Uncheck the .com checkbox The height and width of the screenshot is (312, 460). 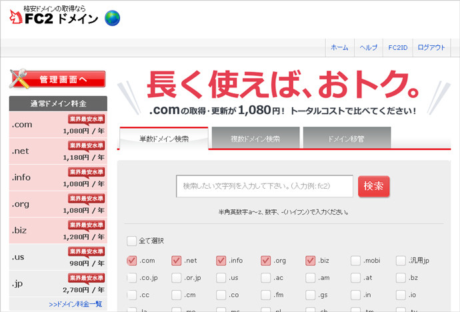(132, 261)
